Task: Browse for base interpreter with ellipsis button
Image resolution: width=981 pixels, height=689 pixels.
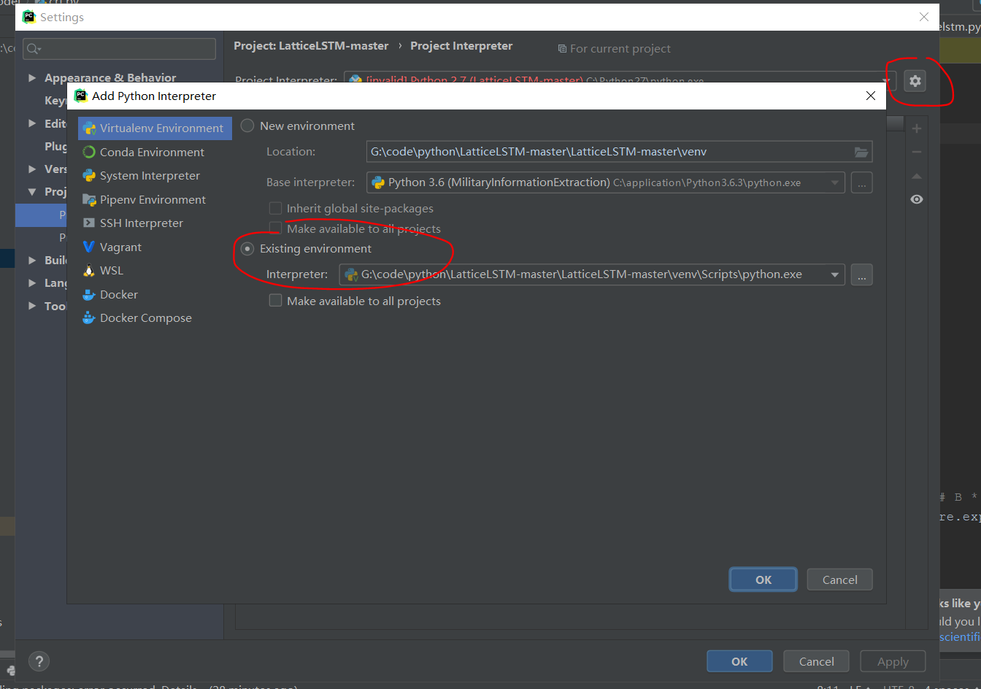Action: coord(861,182)
